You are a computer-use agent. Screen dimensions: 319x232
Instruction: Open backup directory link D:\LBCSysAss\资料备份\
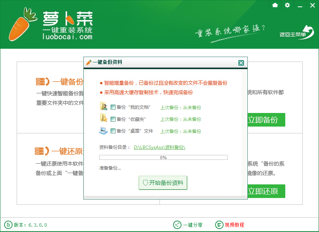(x=159, y=147)
